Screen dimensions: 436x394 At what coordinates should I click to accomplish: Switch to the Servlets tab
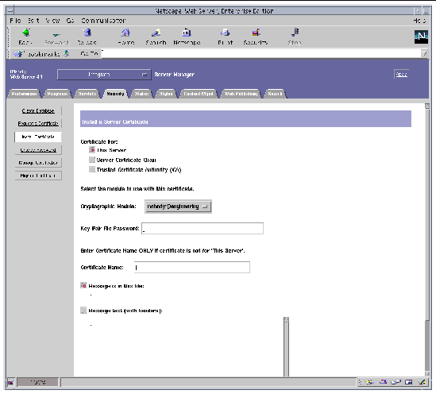click(x=87, y=94)
